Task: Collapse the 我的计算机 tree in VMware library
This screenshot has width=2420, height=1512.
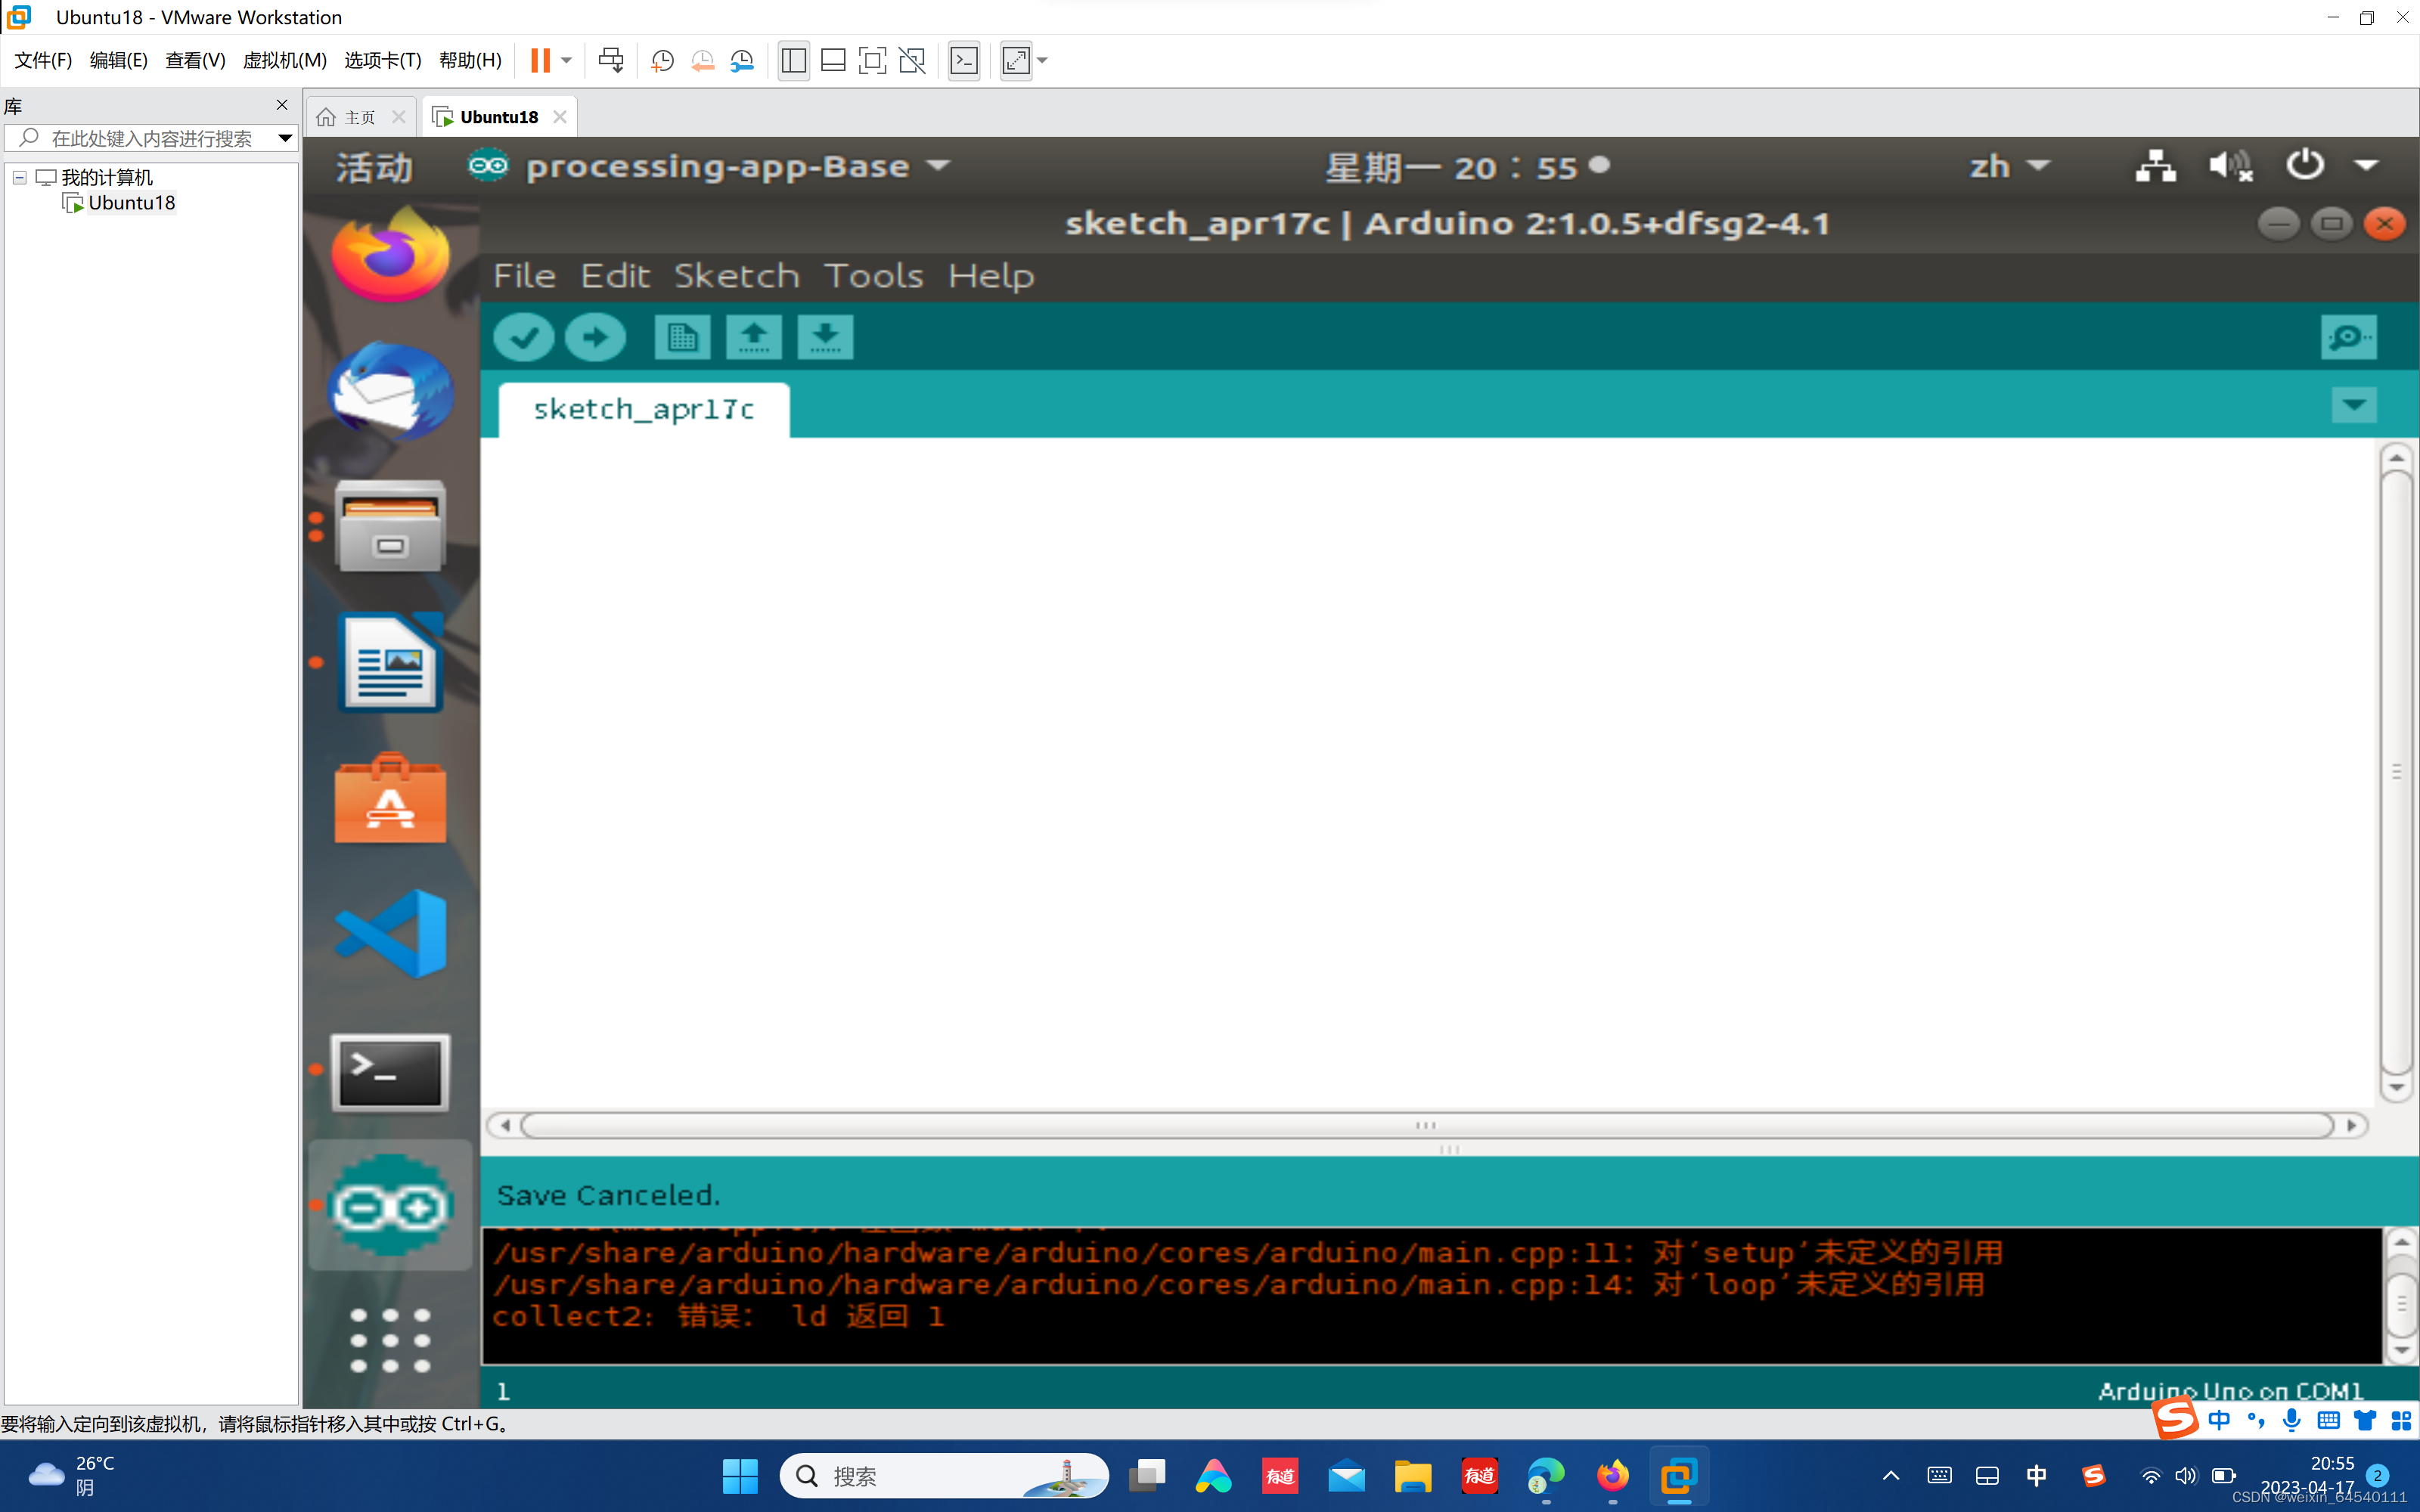Action: [18, 176]
